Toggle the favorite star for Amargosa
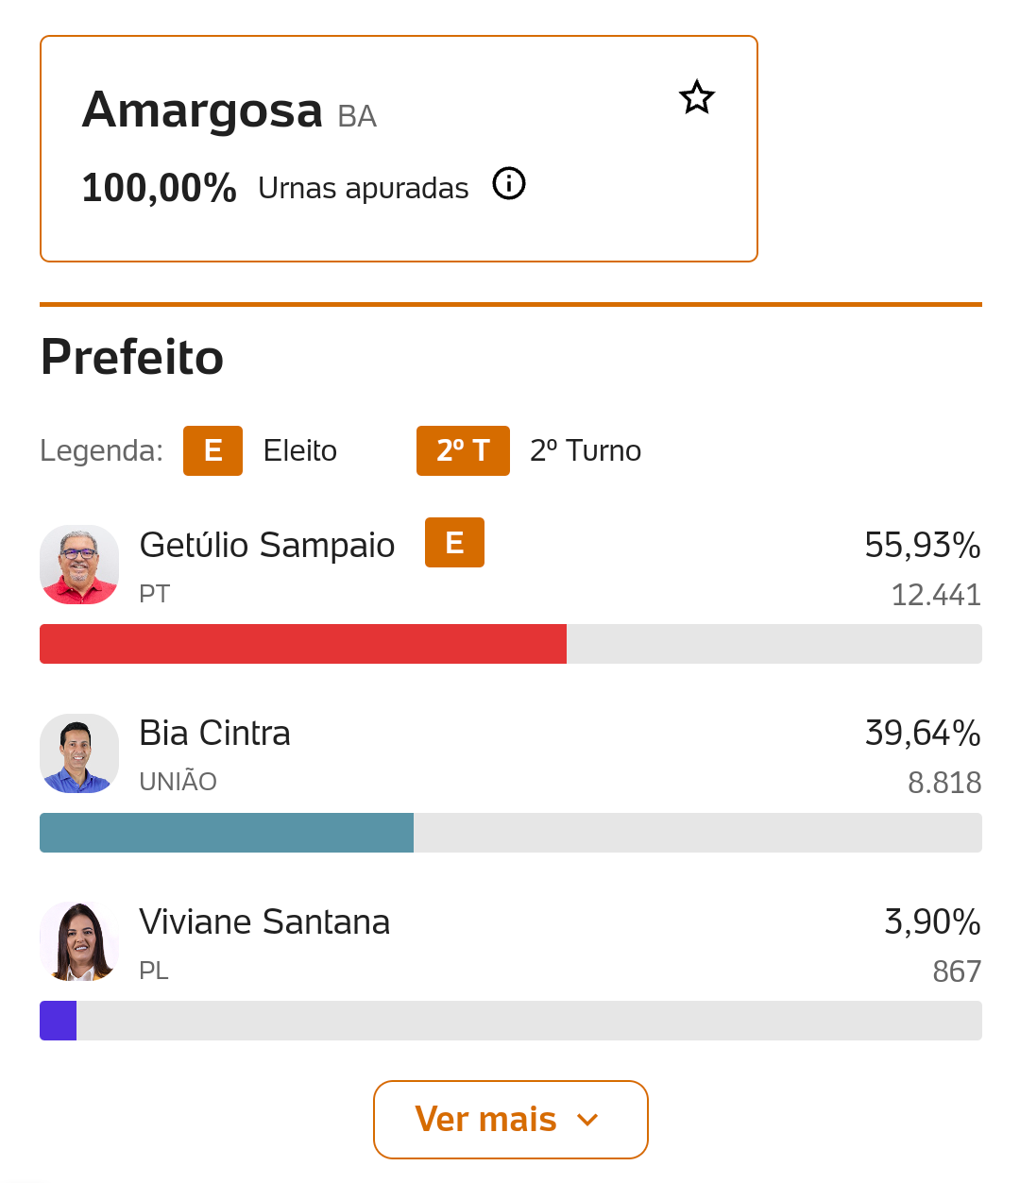Screen dimensions: 1020x1183 click(697, 97)
